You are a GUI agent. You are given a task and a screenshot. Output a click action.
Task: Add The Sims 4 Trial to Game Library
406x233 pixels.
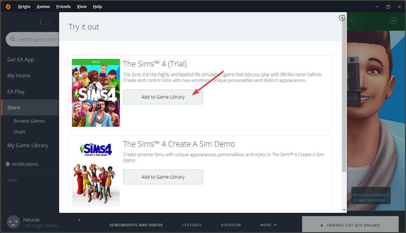coord(163,97)
